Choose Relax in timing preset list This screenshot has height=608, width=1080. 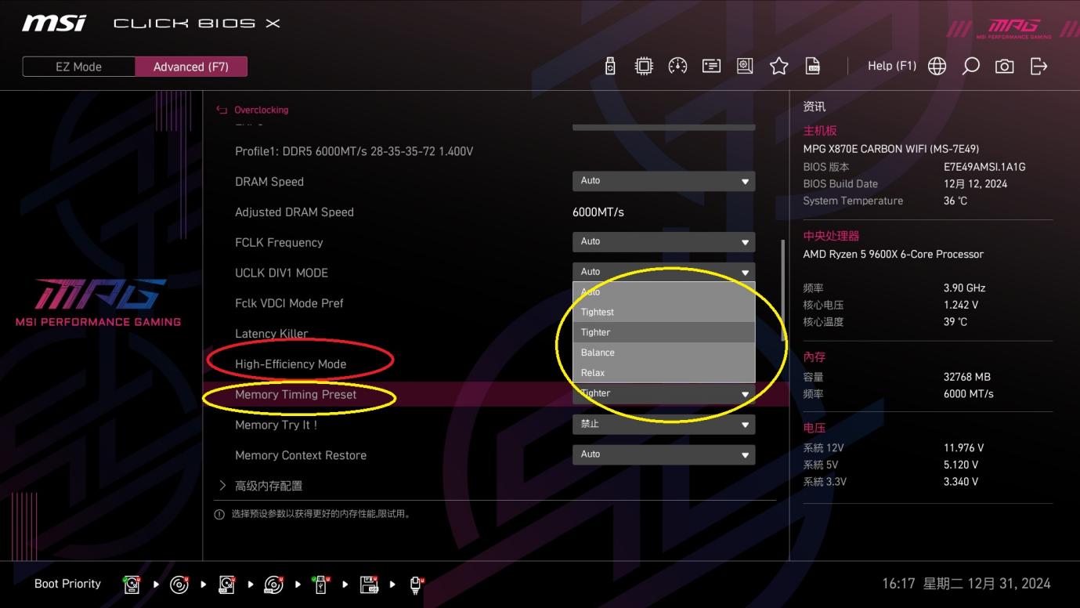[x=663, y=373]
